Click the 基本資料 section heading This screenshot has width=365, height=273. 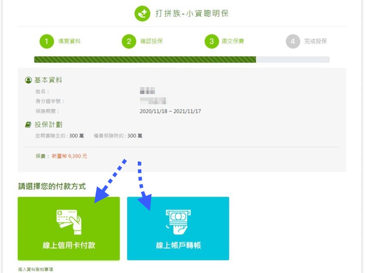point(48,80)
